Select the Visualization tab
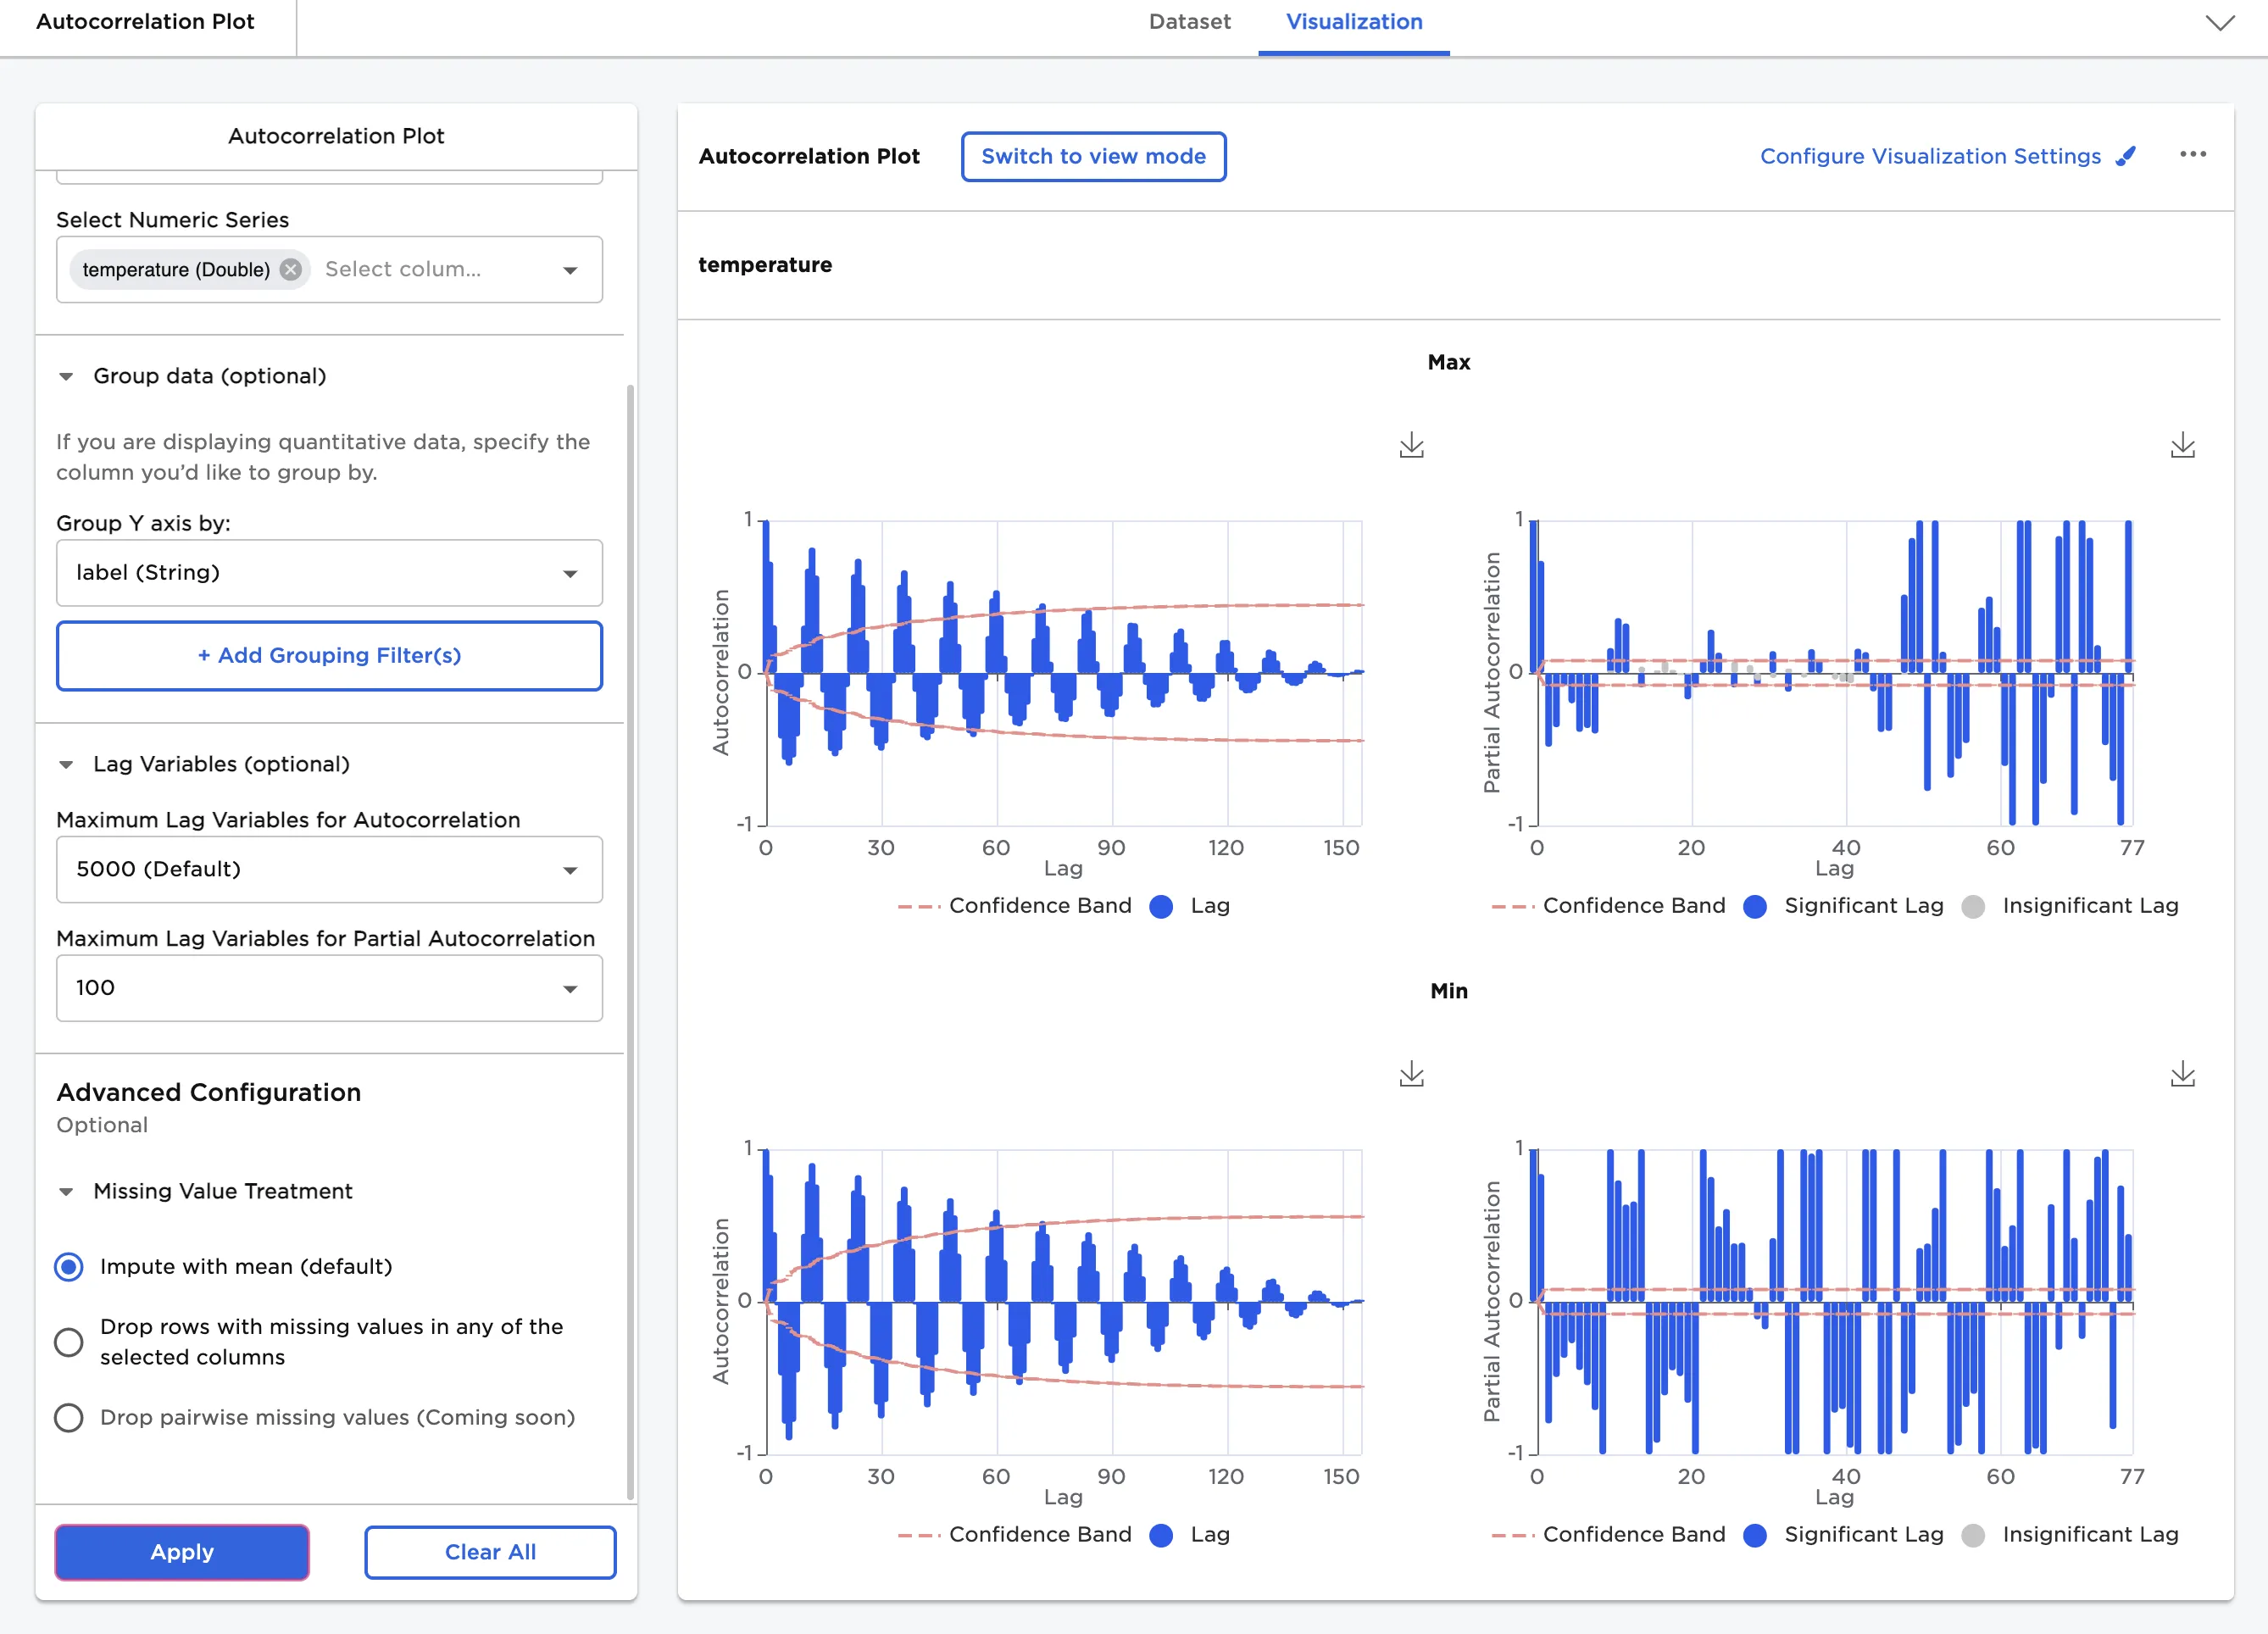2268x1634 pixels. 1353,22
